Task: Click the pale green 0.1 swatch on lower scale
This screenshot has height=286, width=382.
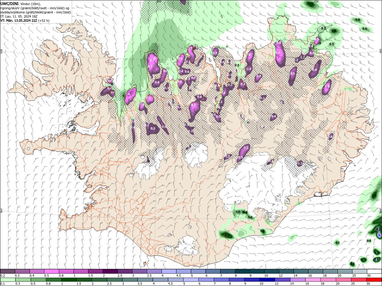Action: [x=8, y=280]
